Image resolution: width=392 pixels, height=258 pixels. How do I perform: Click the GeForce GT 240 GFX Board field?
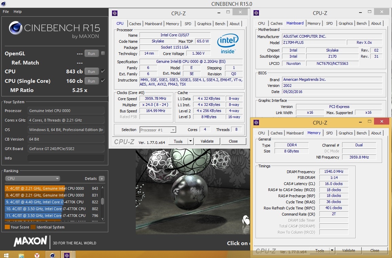tap(66, 149)
